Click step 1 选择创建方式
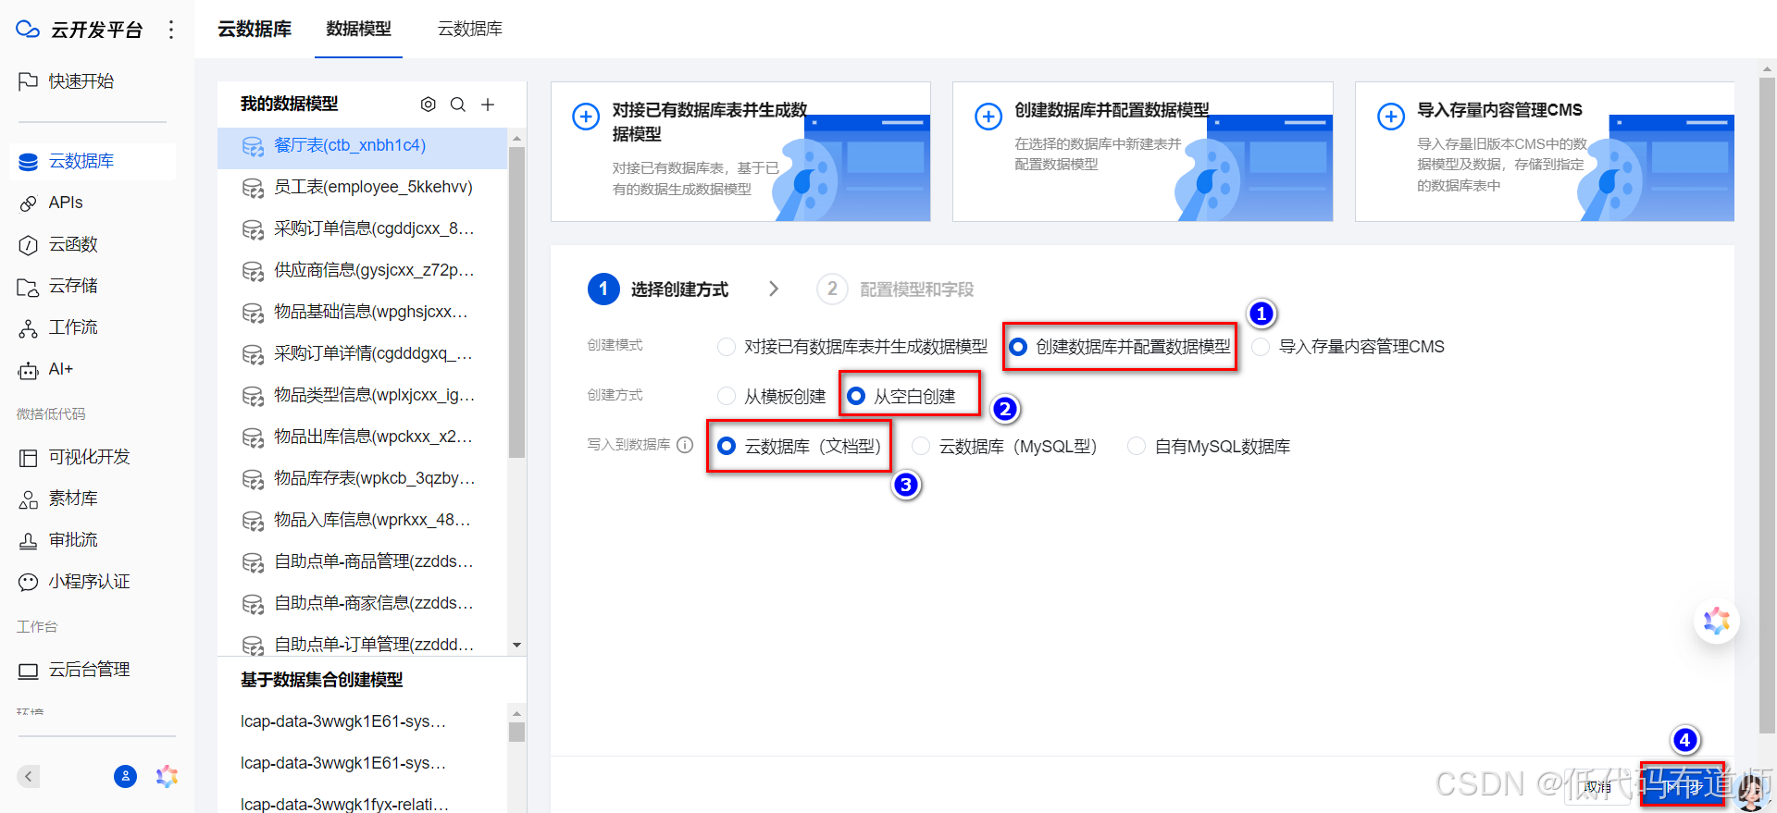Viewport: 1777px width, 813px height. pyautogui.click(x=658, y=289)
